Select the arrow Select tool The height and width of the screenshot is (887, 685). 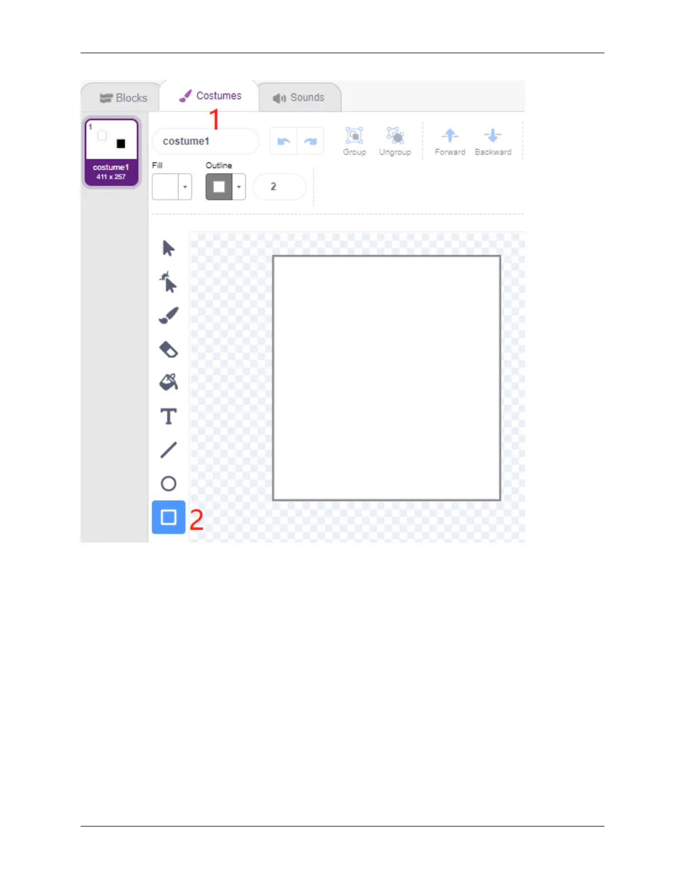click(168, 248)
